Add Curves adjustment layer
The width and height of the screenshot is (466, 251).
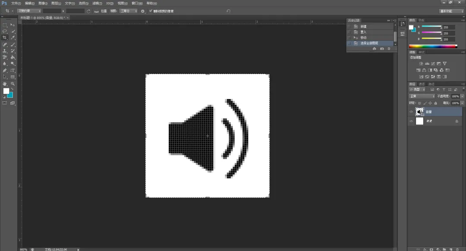click(433, 63)
